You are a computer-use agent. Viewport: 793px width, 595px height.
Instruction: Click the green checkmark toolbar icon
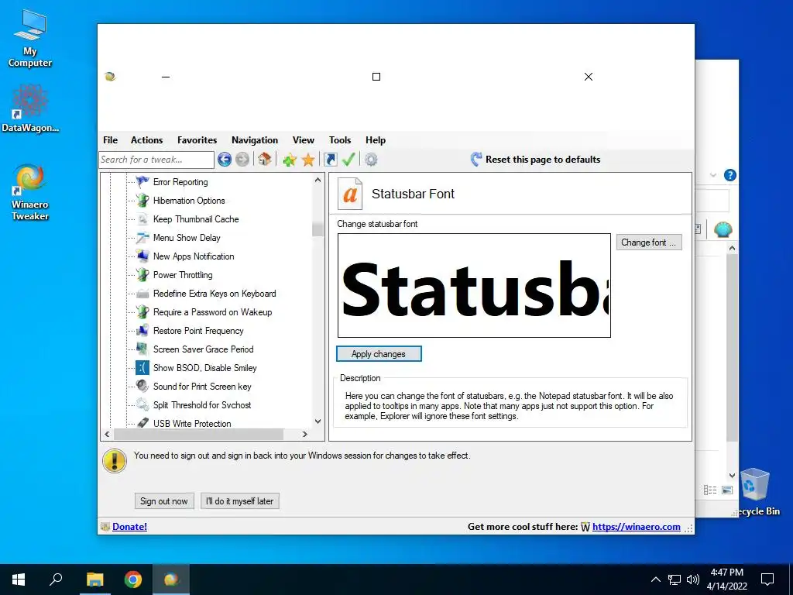coord(348,160)
